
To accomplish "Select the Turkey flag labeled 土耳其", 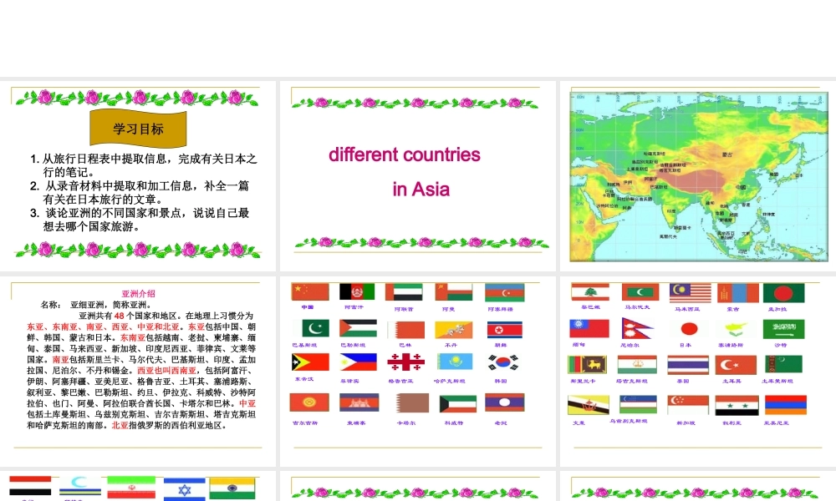I will (x=736, y=365).
